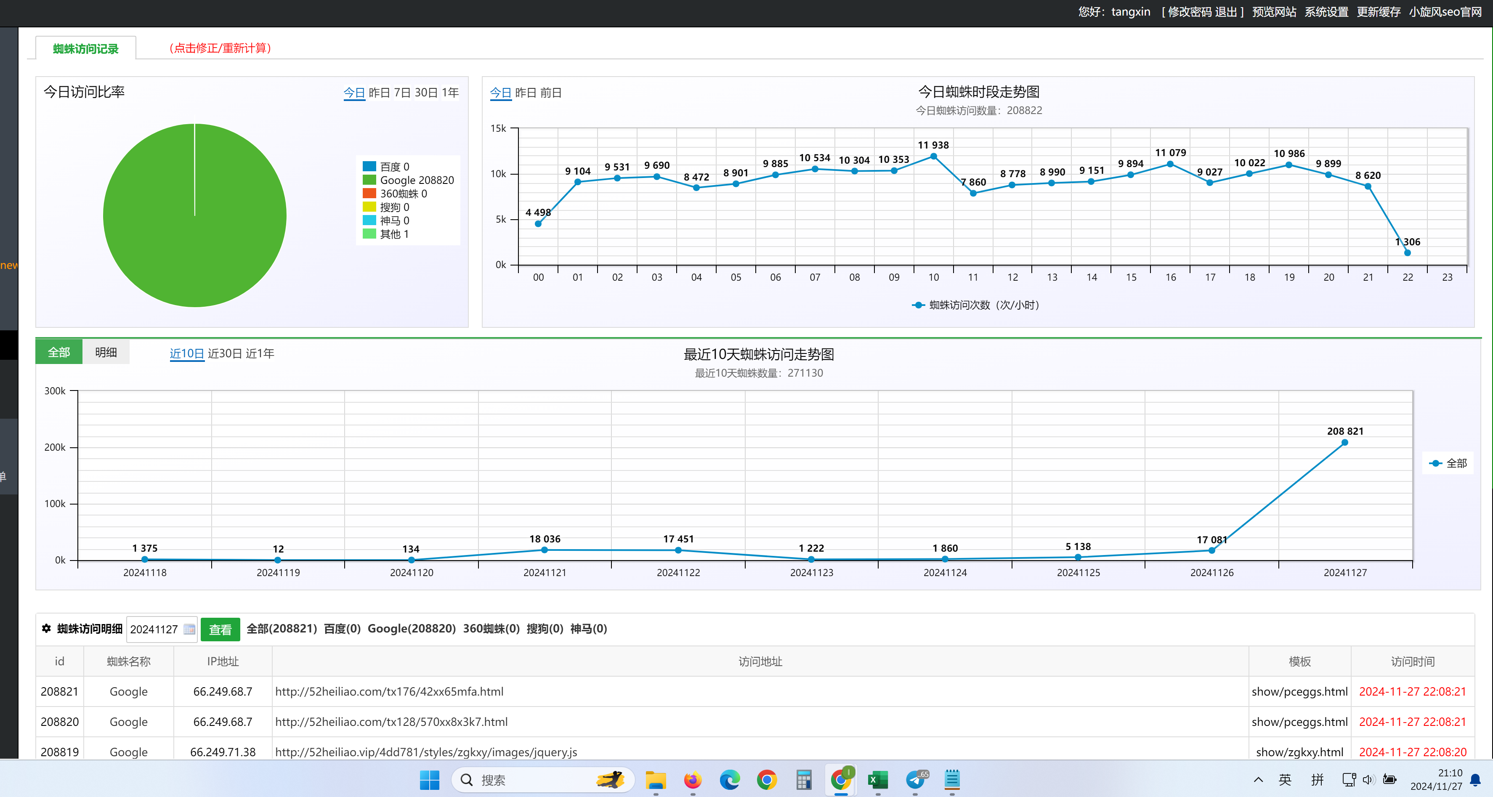Open Telegram from the taskbar

click(x=916, y=780)
